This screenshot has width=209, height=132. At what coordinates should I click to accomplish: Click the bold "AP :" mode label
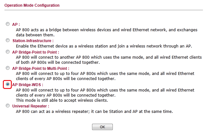coord(16,24)
